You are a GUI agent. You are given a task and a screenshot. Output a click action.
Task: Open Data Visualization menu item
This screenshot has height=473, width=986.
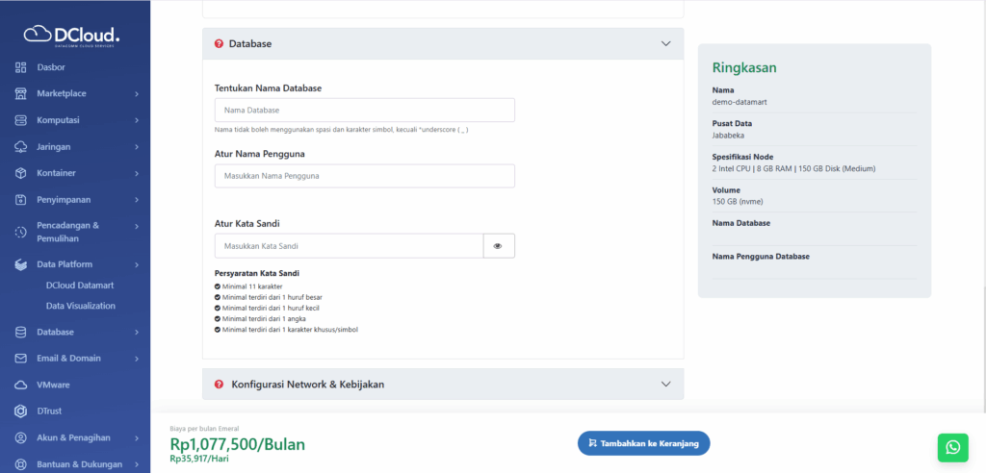pos(80,306)
